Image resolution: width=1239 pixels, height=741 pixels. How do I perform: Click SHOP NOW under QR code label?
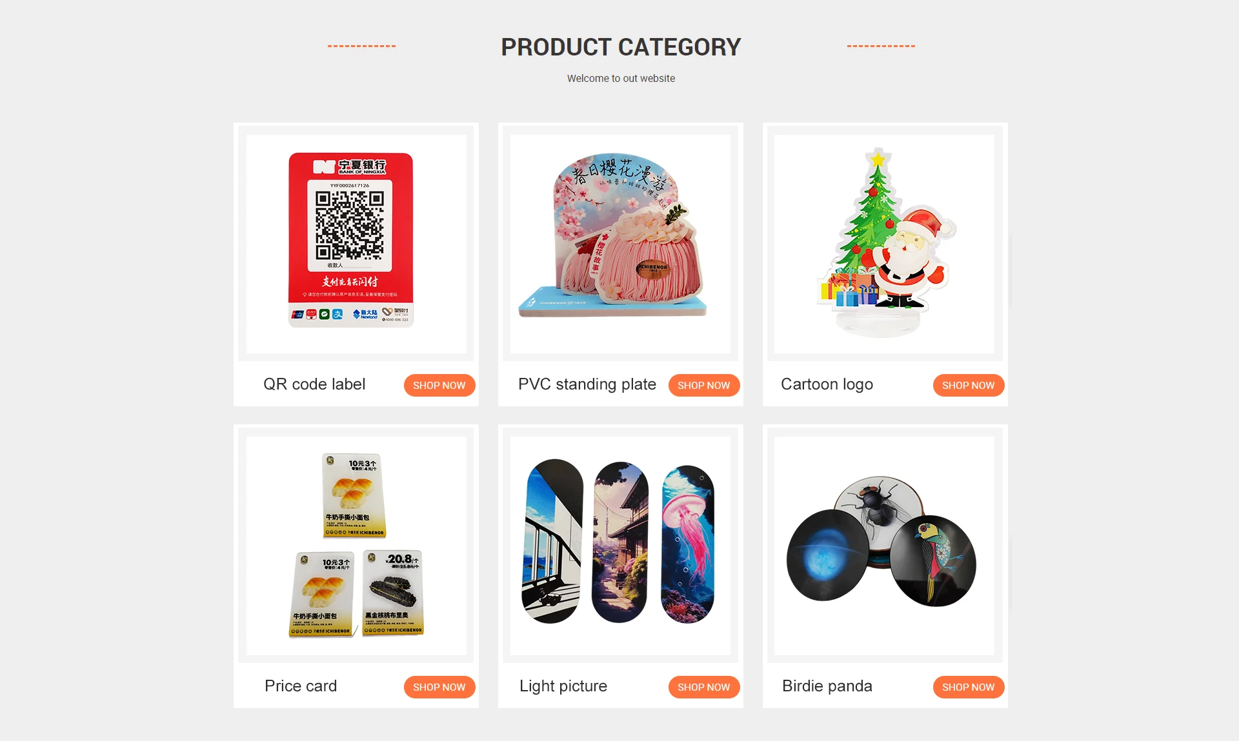[x=439, y=385]
